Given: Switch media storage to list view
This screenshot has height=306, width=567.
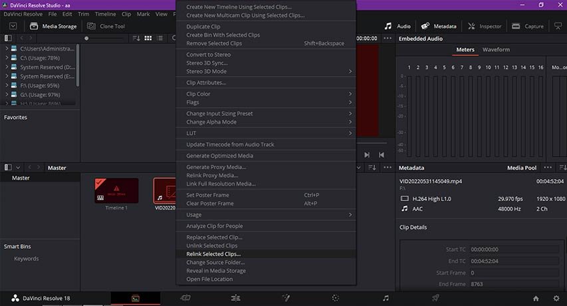Looking at the screenshot, I should [160, 38].
